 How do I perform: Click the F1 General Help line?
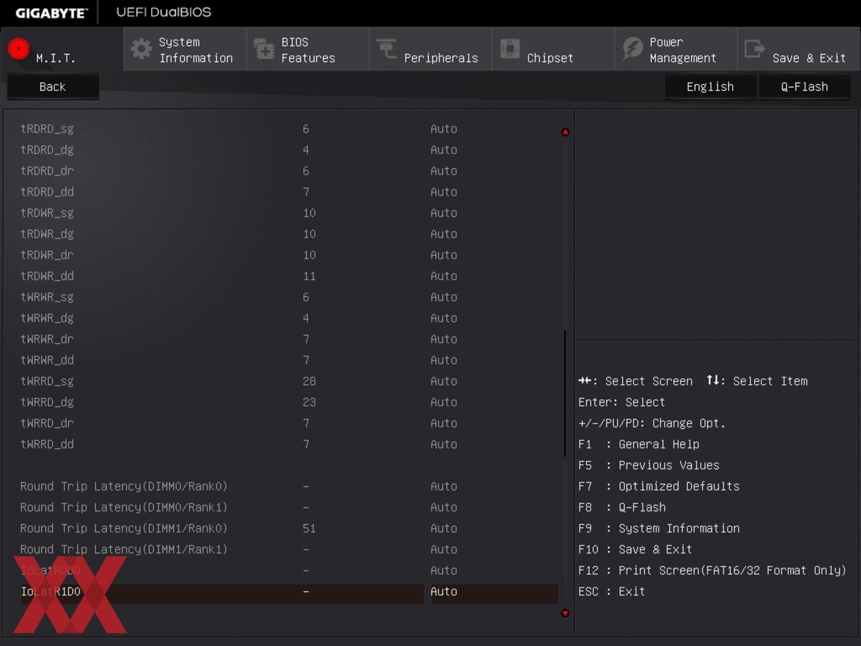point(638,445)
